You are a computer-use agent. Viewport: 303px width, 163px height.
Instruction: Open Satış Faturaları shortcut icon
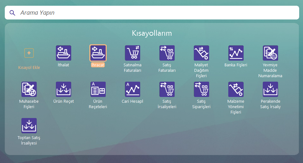(x=167, y=53)
